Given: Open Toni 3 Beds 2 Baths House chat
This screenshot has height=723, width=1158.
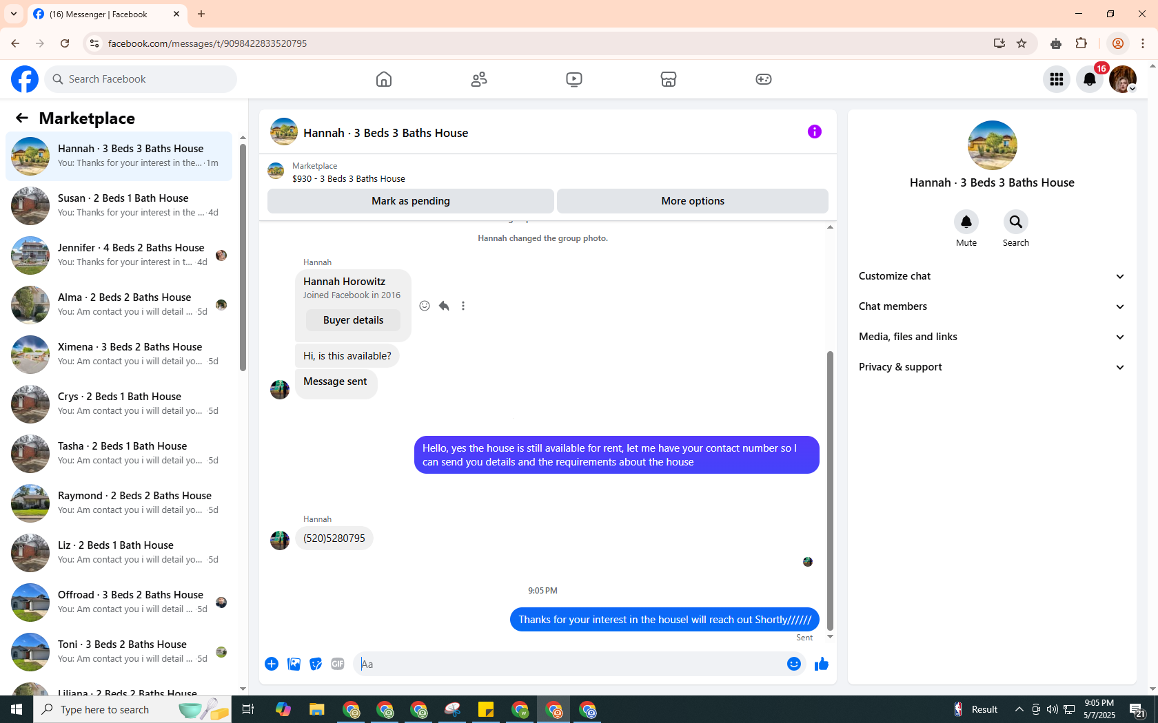Looking at the screenshot, I should pos(119,652).
